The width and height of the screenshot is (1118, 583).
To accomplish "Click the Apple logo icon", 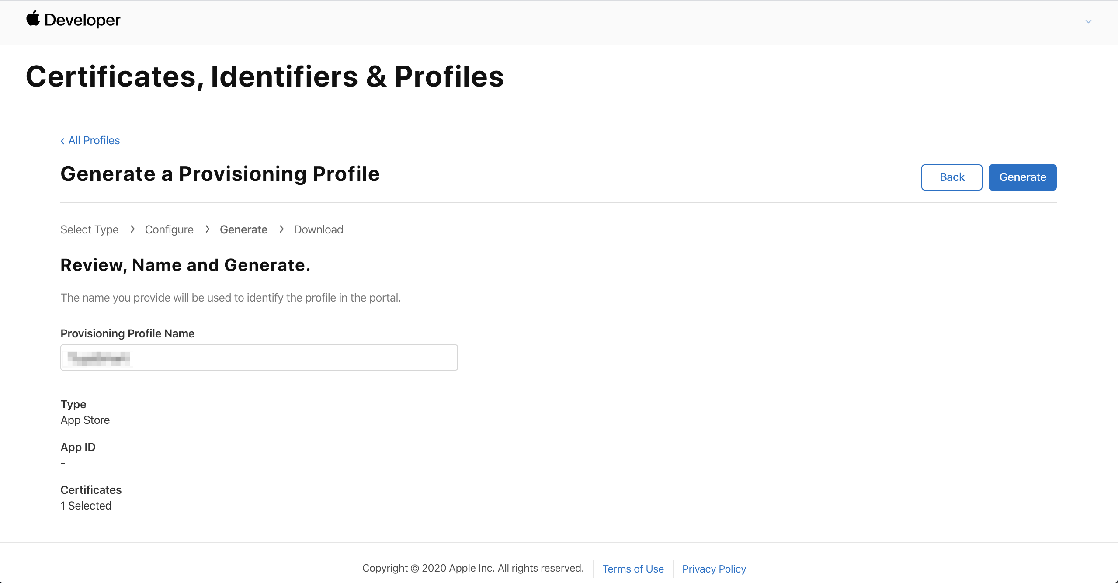I will point(33,19).
